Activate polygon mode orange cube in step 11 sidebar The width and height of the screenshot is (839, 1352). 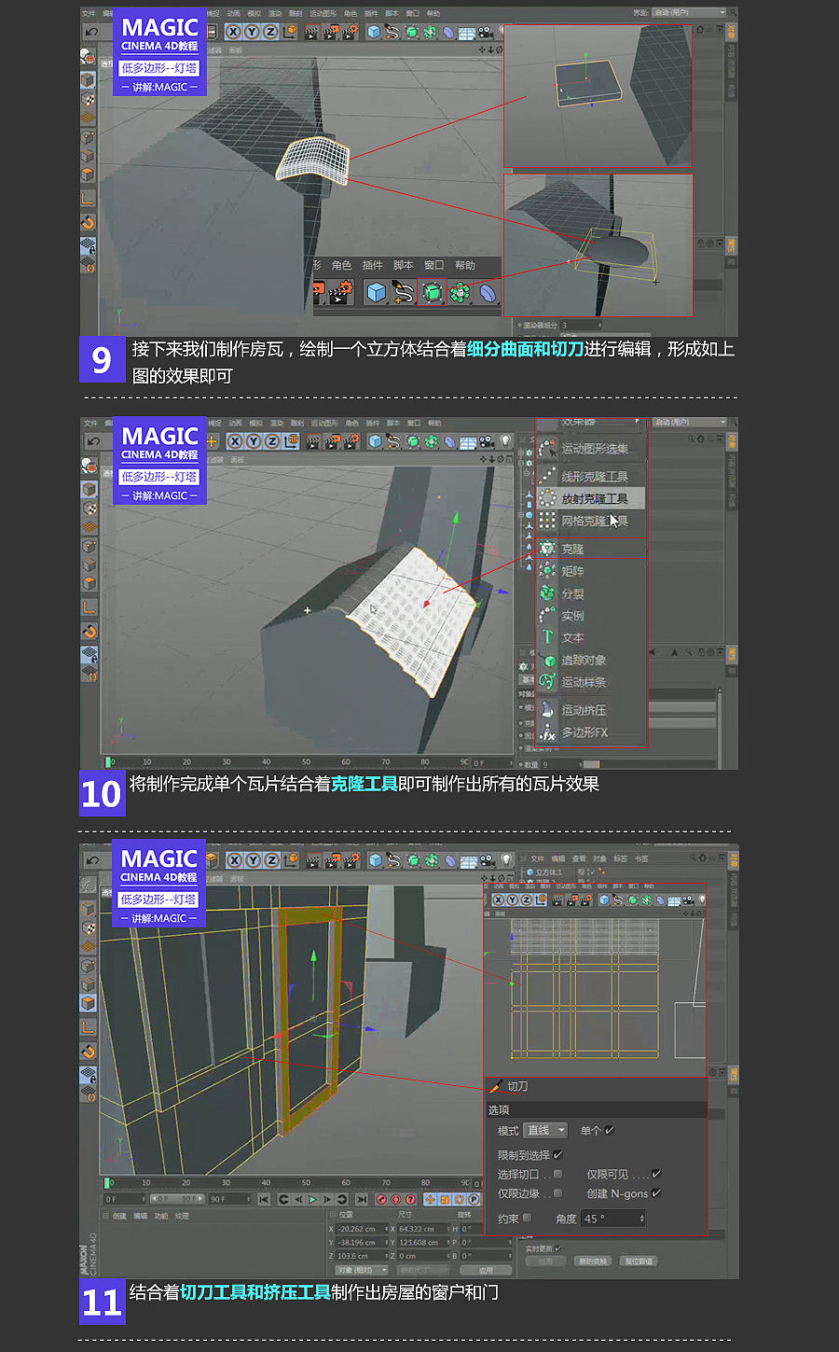click(89, 1003)
